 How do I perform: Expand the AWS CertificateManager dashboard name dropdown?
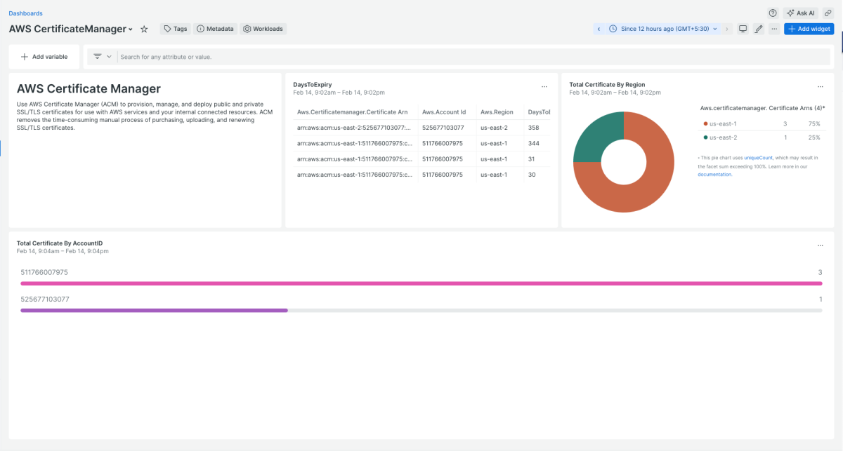(131, 29)
